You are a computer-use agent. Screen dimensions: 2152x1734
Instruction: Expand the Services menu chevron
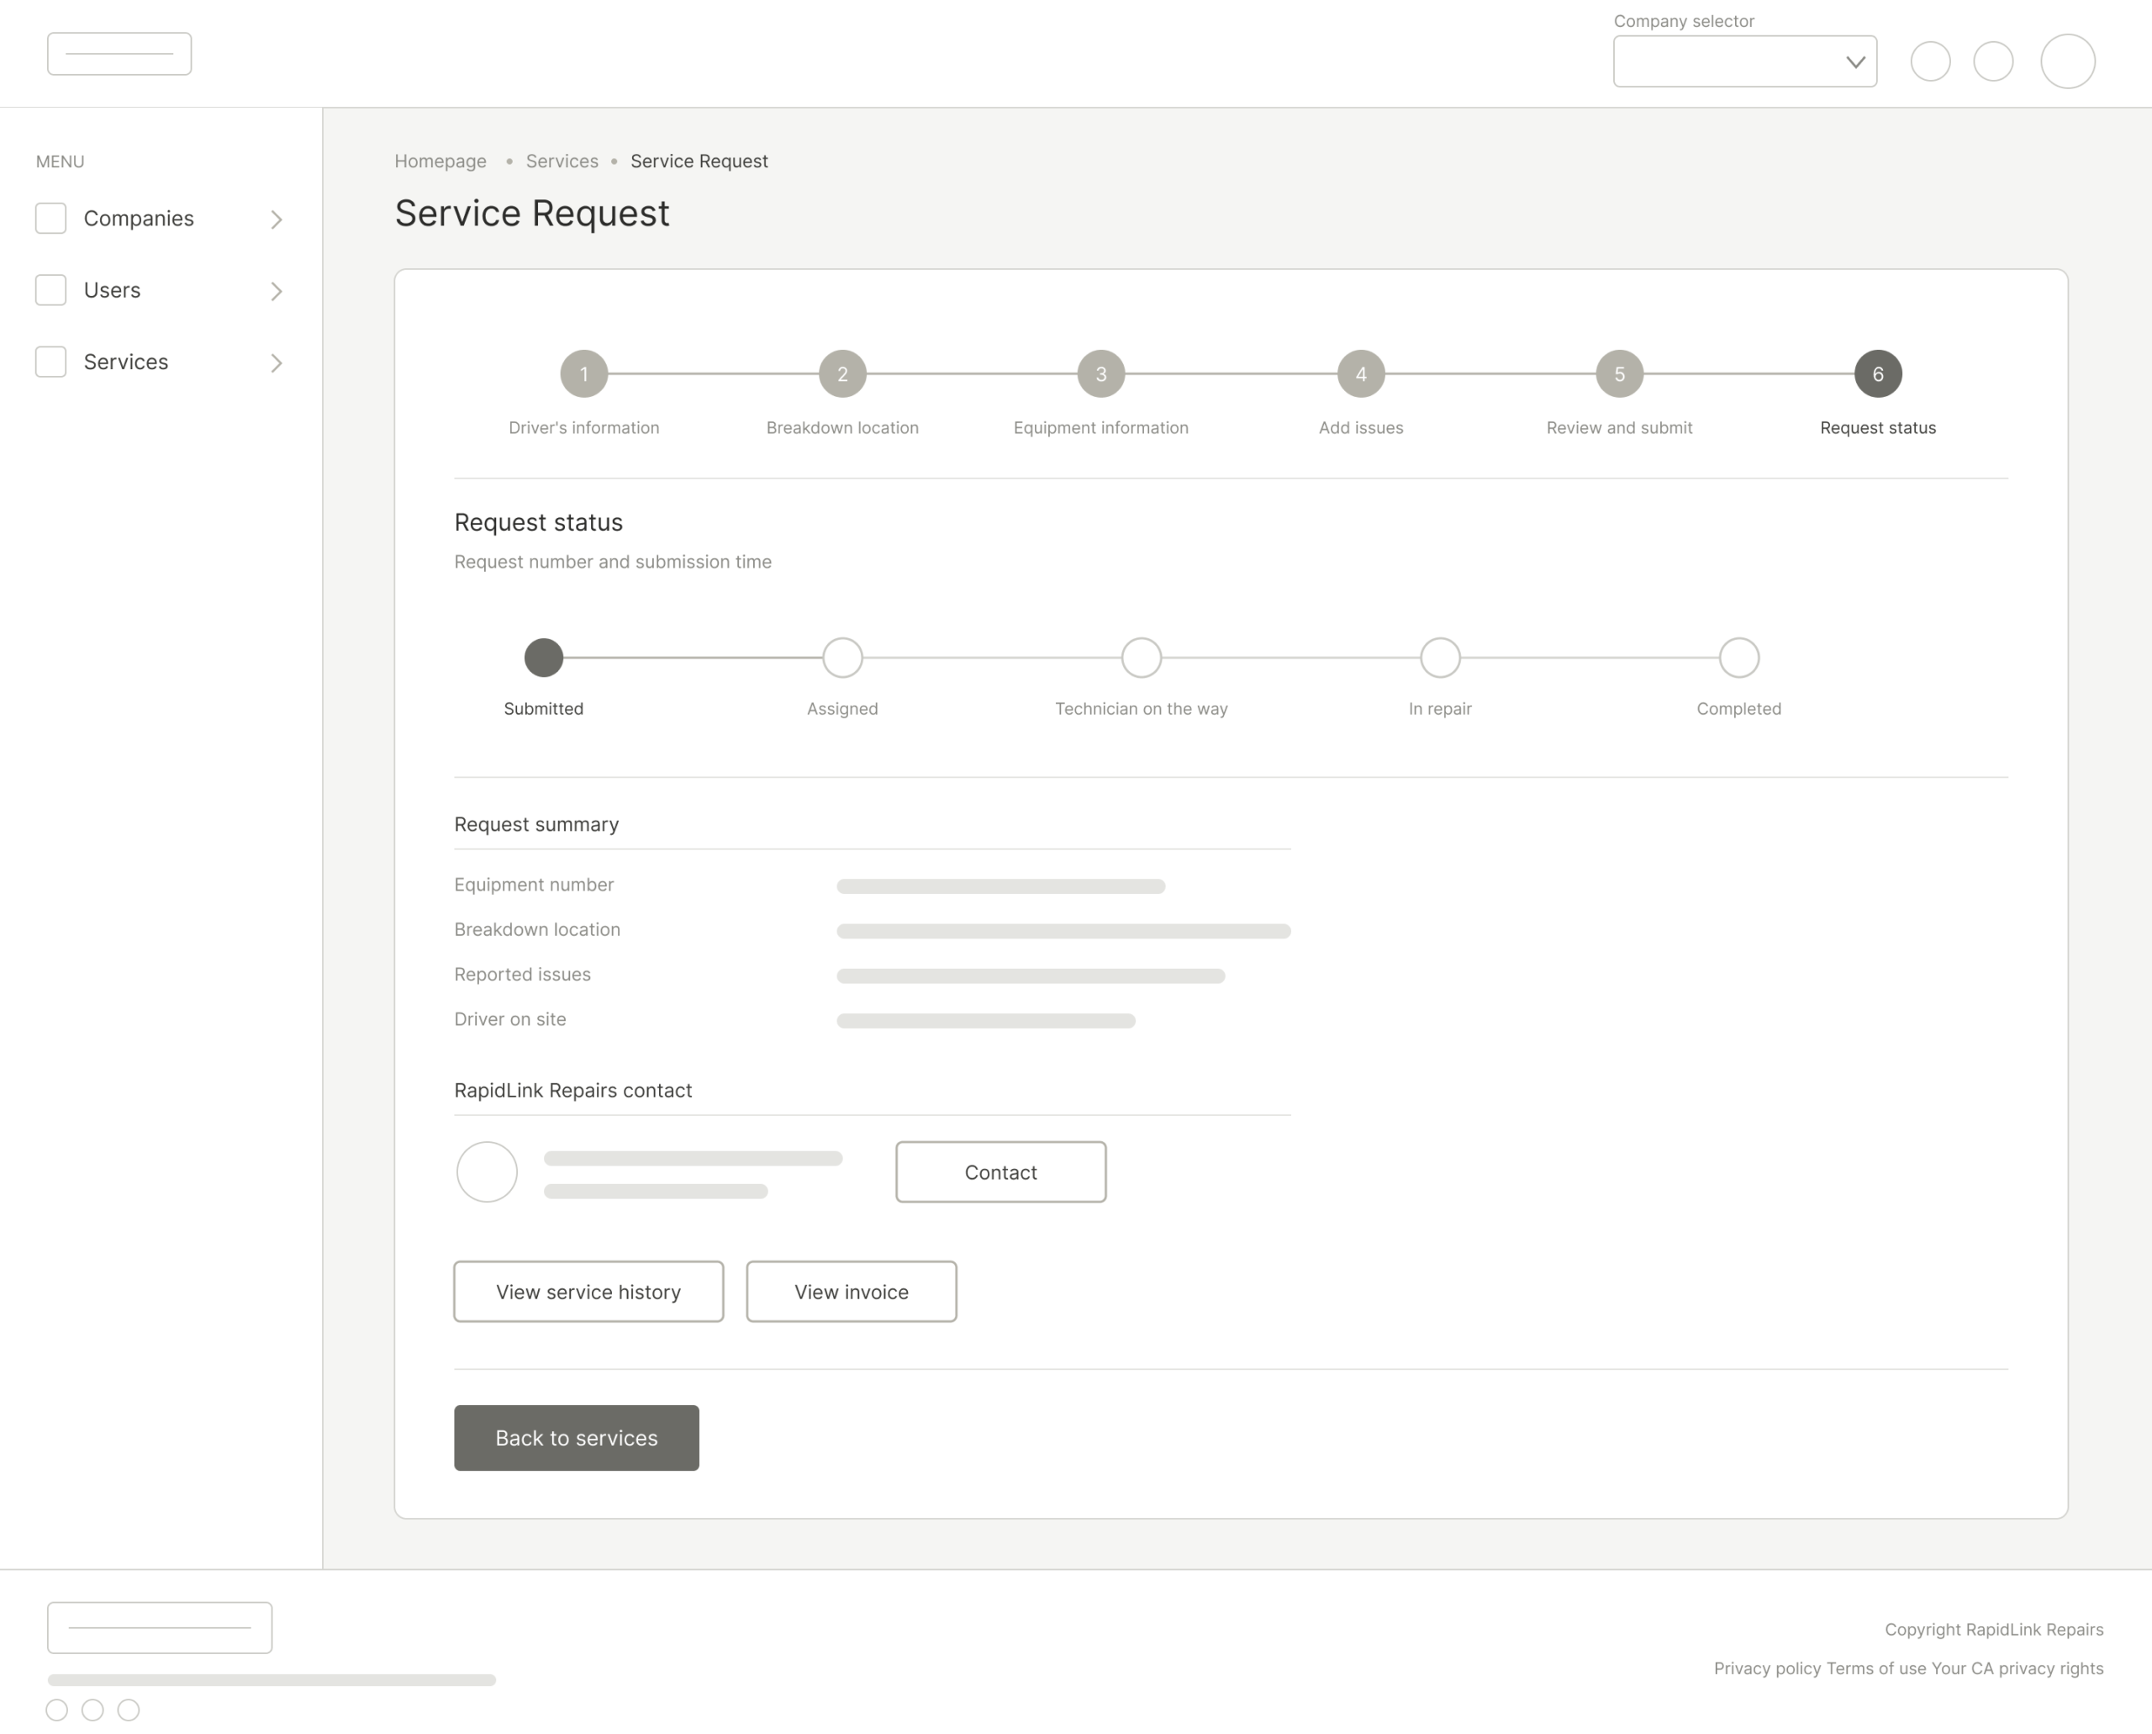coord(277,362)
